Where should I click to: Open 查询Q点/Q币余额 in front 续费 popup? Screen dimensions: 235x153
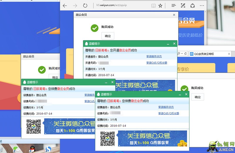pos(169,113)
